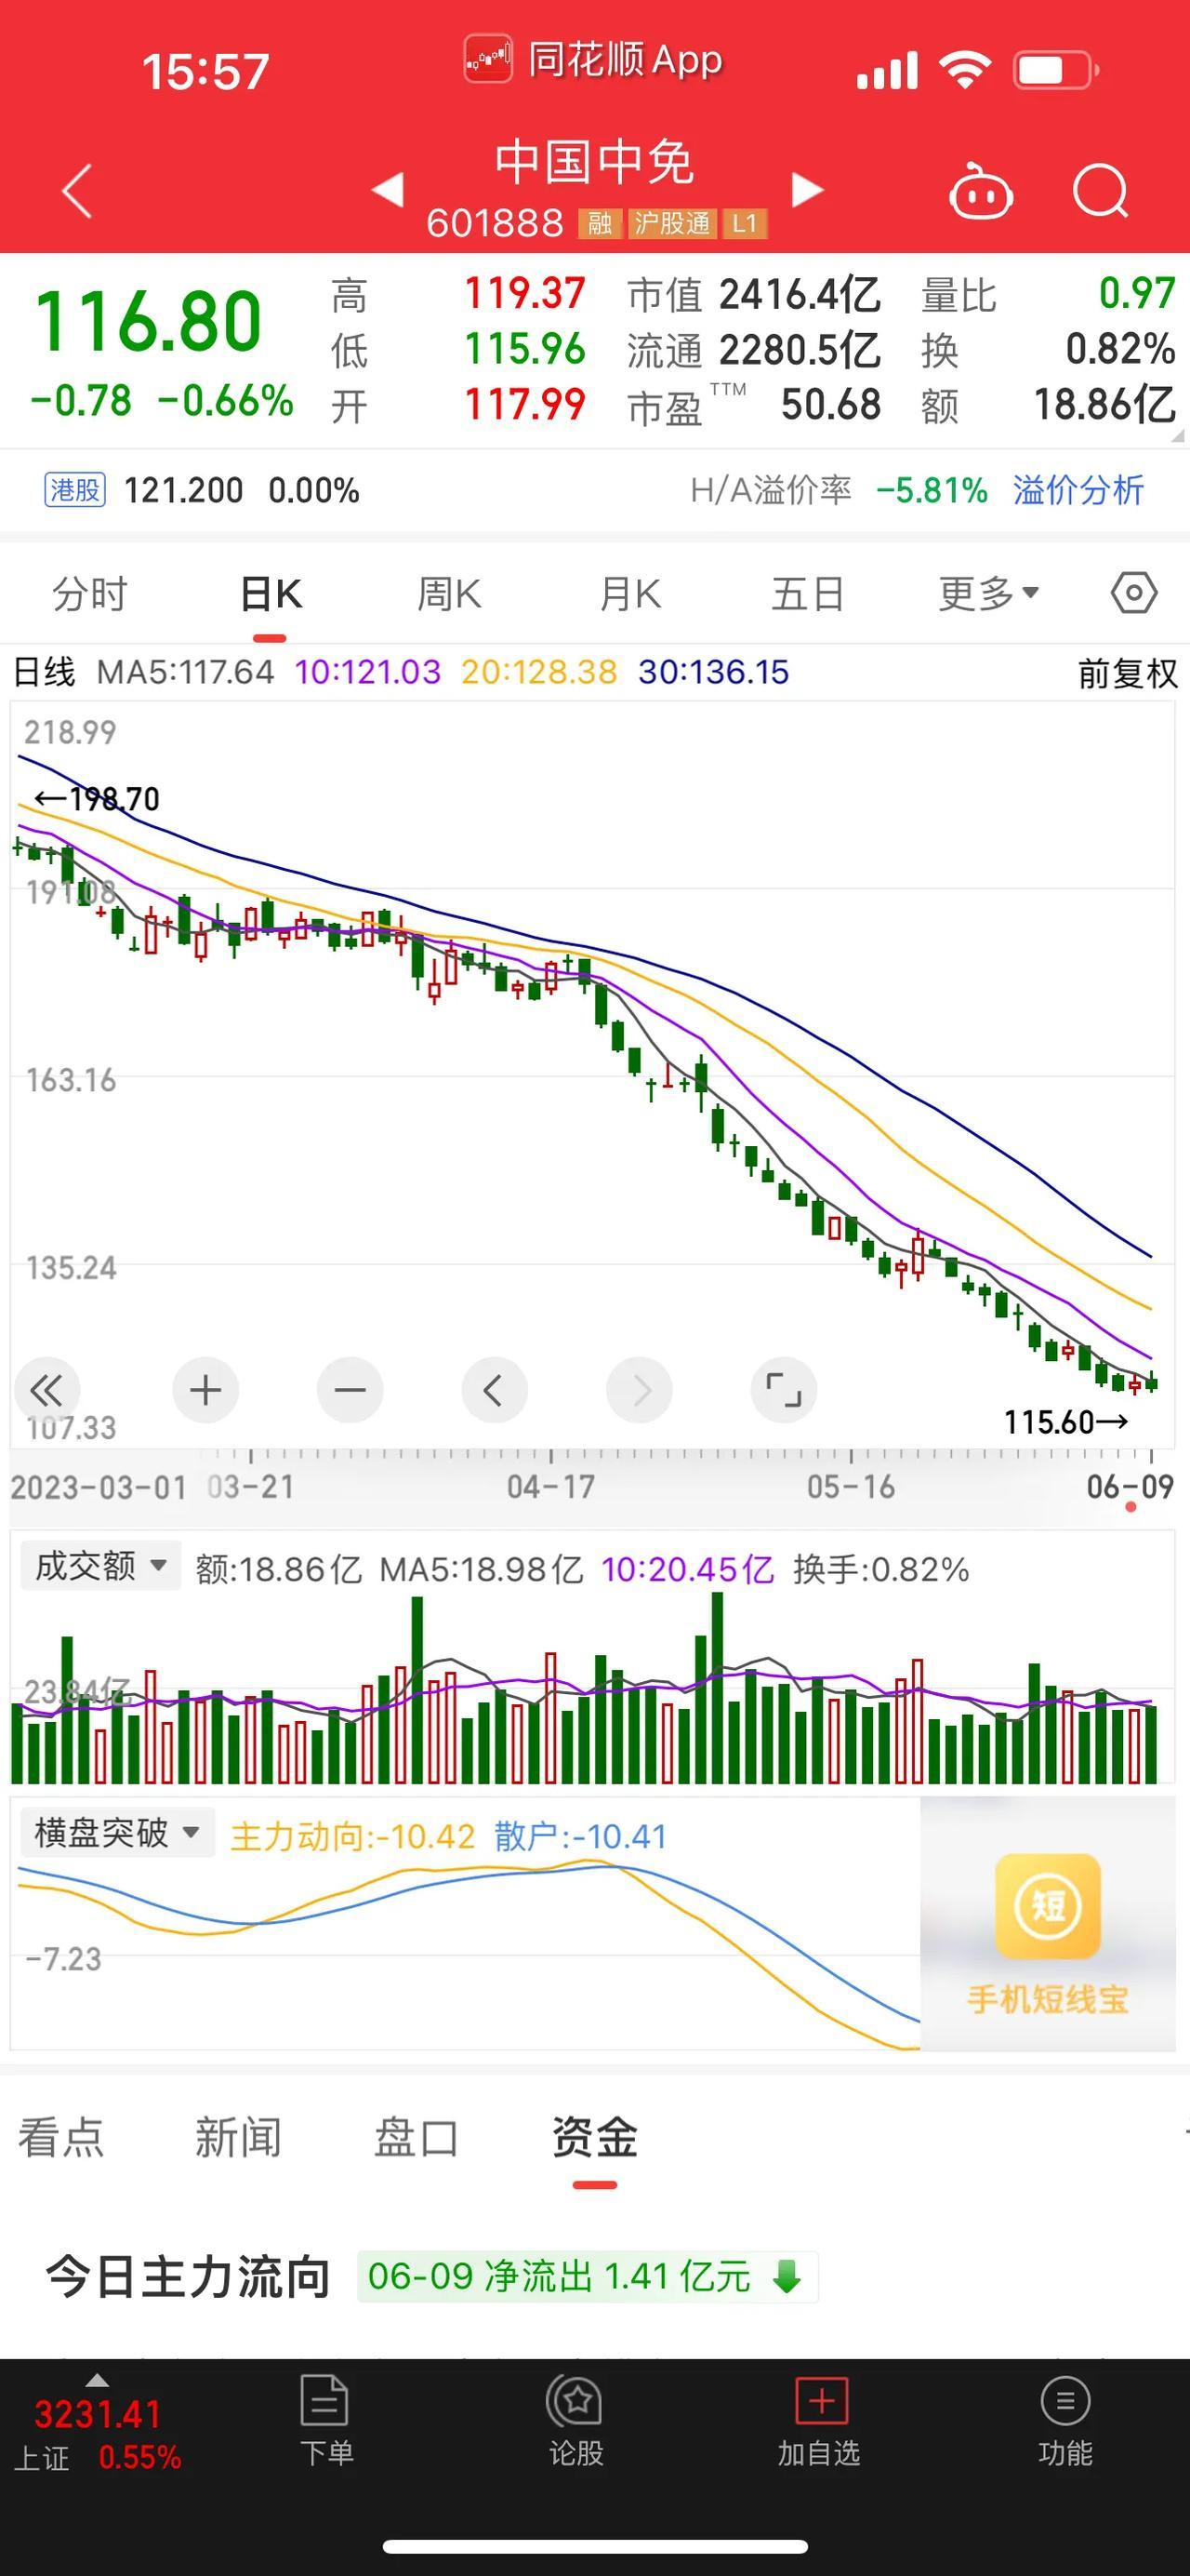Expand chart to fullscreen icon
Viewport: 1190px width, 2576px height.
pos(784,1389)
